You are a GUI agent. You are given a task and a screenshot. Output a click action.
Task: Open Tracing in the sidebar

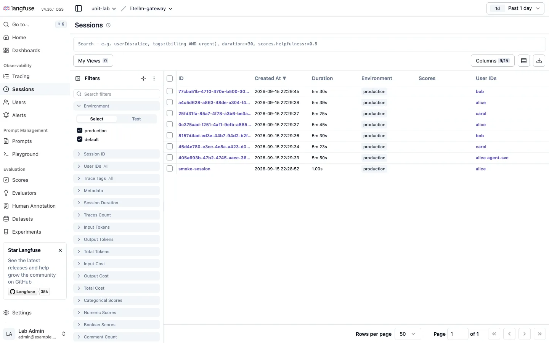[x=35, y=76]
